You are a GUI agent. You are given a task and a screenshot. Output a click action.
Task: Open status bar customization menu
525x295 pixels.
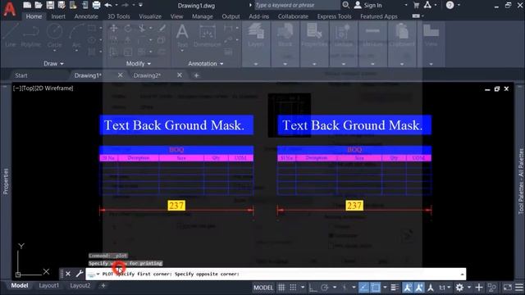(519, 288)
